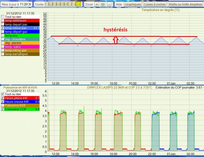The image size is (204, 157).
Task: Enable the temp.extérieure checkbox
Action: point(3,20)
